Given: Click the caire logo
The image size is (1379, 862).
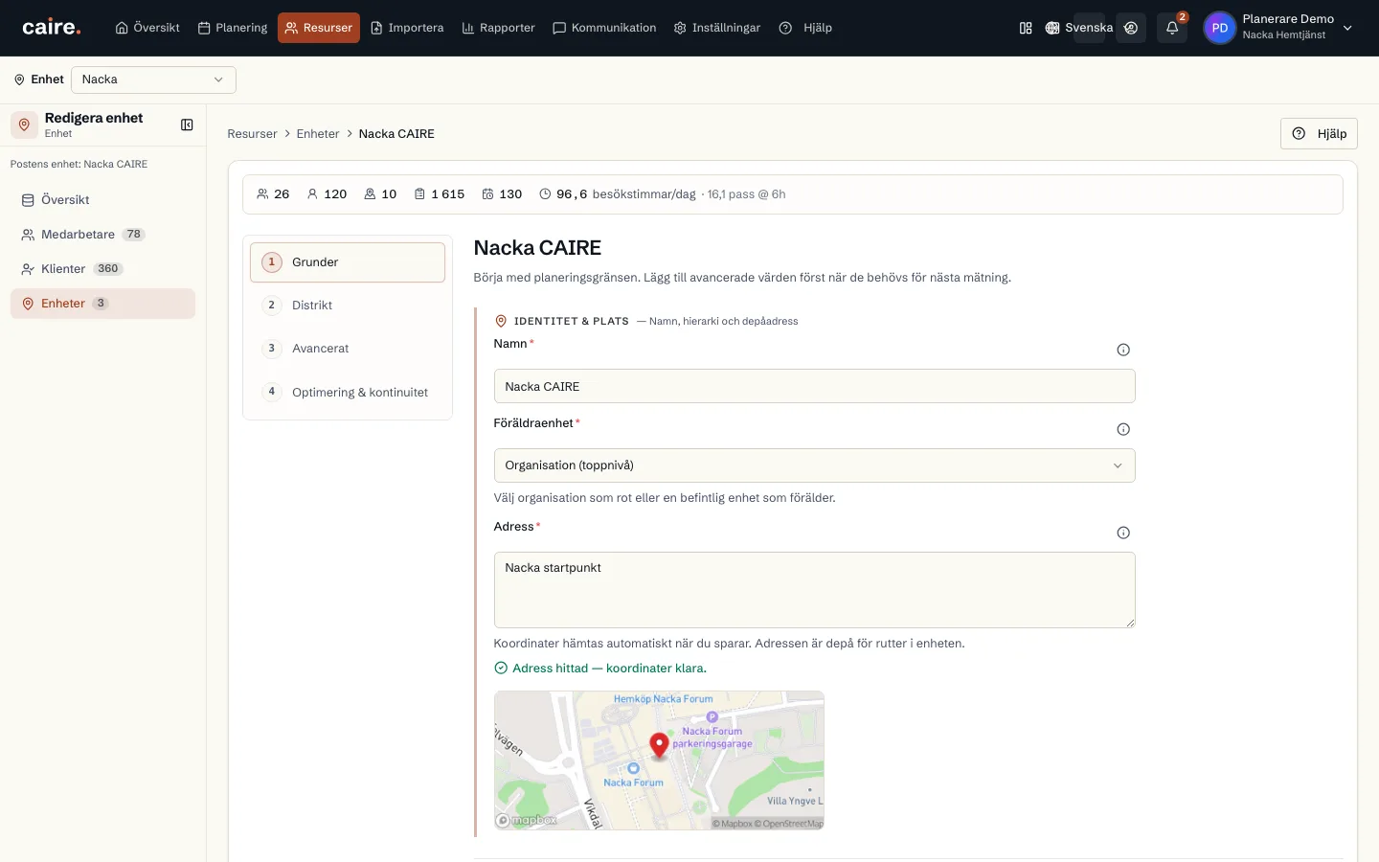Looking at the screenshot, I should 52,28.
